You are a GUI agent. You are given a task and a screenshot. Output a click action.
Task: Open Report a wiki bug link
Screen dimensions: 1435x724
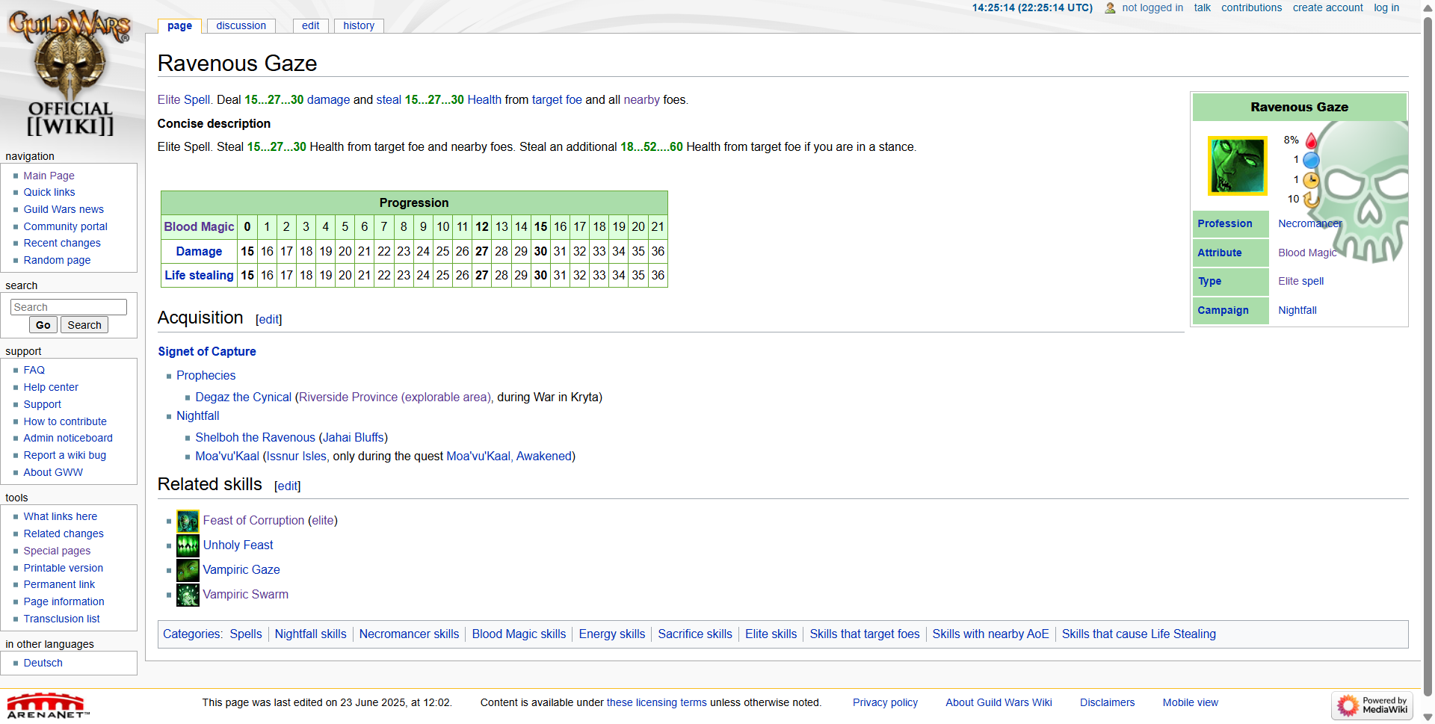tap(64, 455)
